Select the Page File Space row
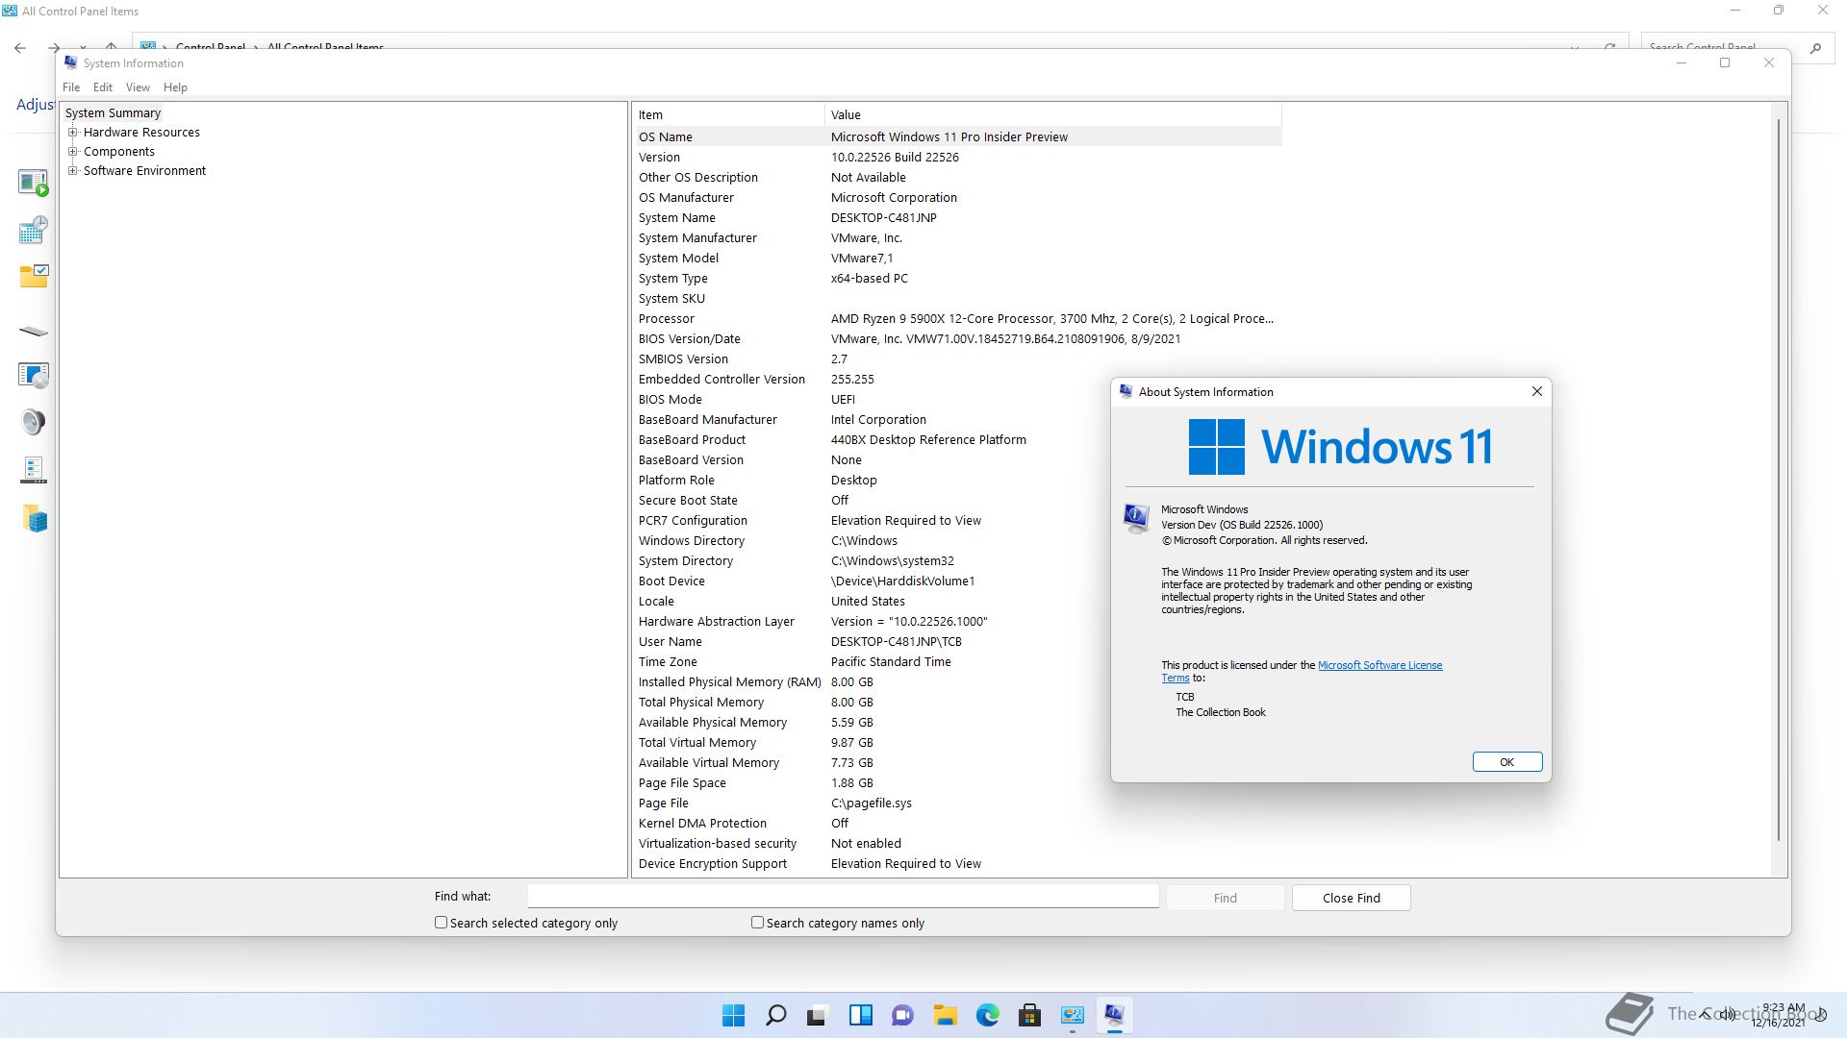 tap(957, 782)
